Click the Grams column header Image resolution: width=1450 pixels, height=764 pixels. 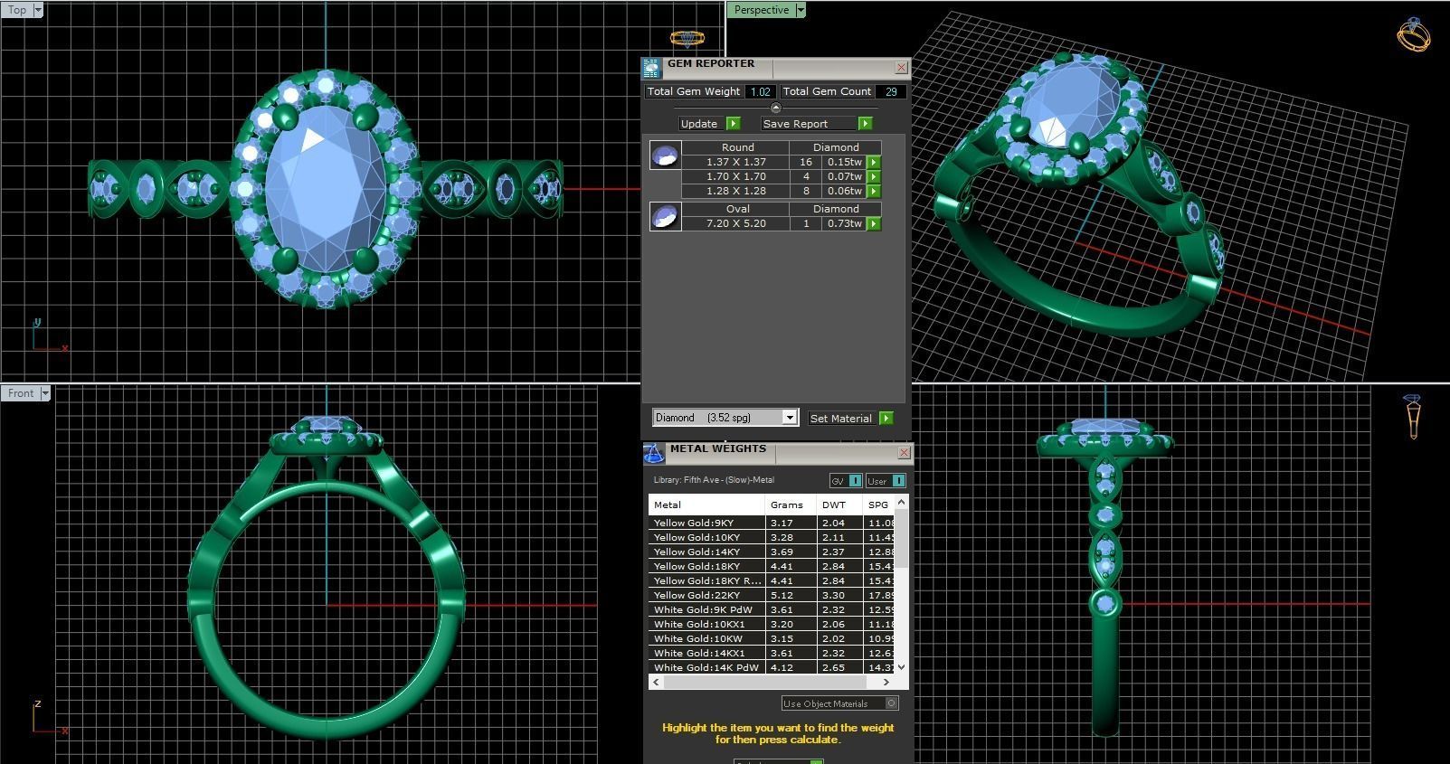coord(791,505)
